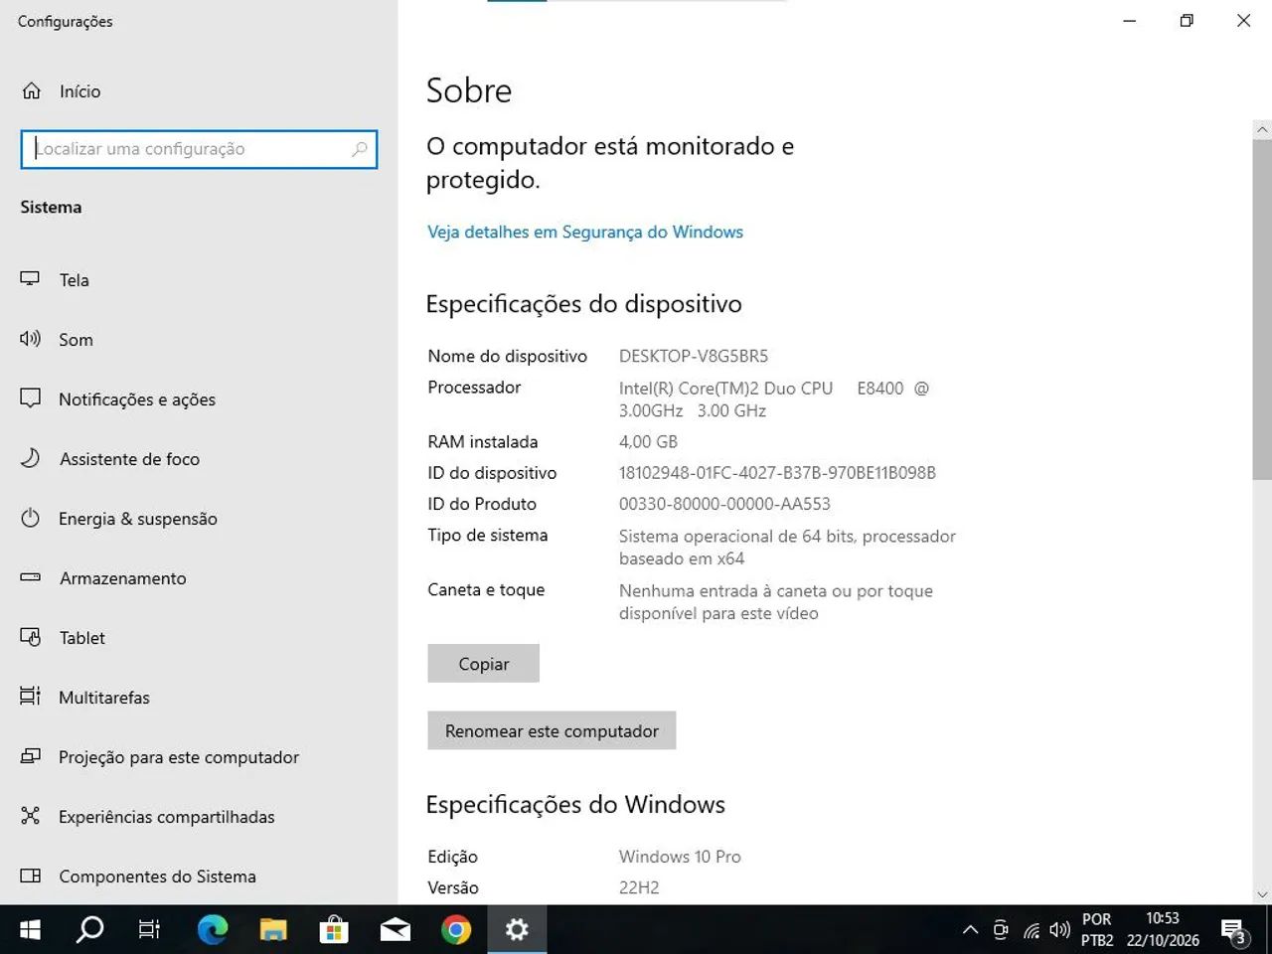Viewport: 1272px width, 954px height.
Task: Select the Armazenamento drive icon
Action: [x=31, y=577]
